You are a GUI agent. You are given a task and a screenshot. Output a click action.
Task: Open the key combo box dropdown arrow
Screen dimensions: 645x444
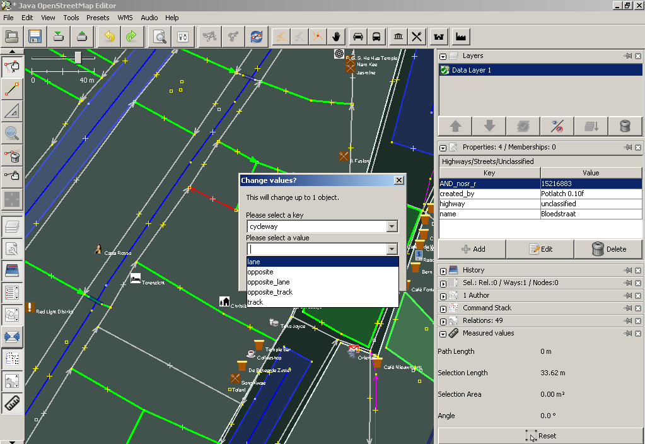(392, 226)
